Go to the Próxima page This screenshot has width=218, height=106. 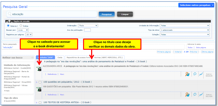point(194,52)
